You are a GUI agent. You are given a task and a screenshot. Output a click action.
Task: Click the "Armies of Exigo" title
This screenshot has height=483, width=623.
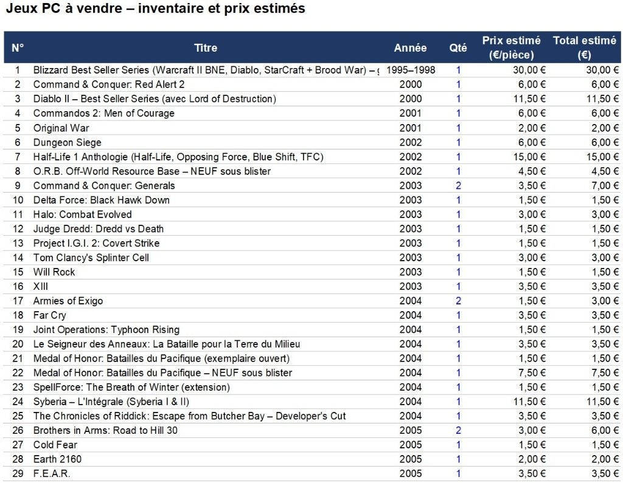[x=68, y=301]
